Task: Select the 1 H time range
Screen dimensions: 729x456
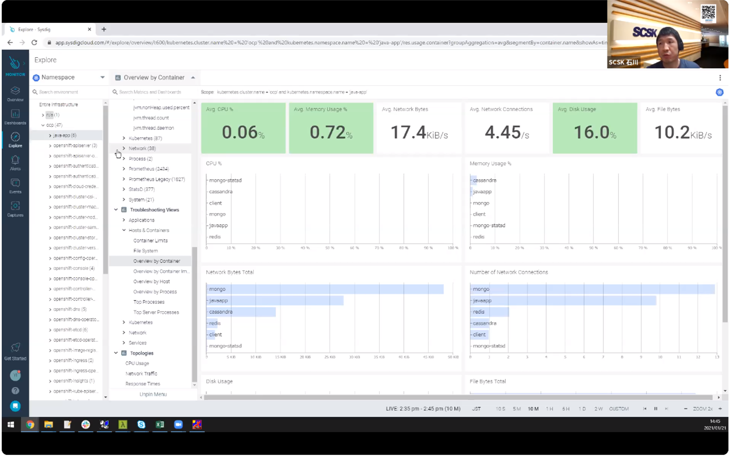Action: [x=549, y=409]
